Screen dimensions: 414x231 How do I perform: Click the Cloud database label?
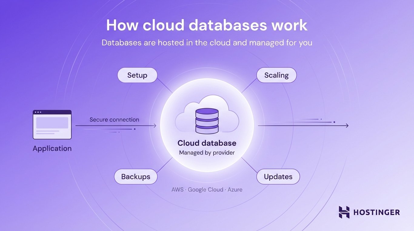(x=207, y=143)
